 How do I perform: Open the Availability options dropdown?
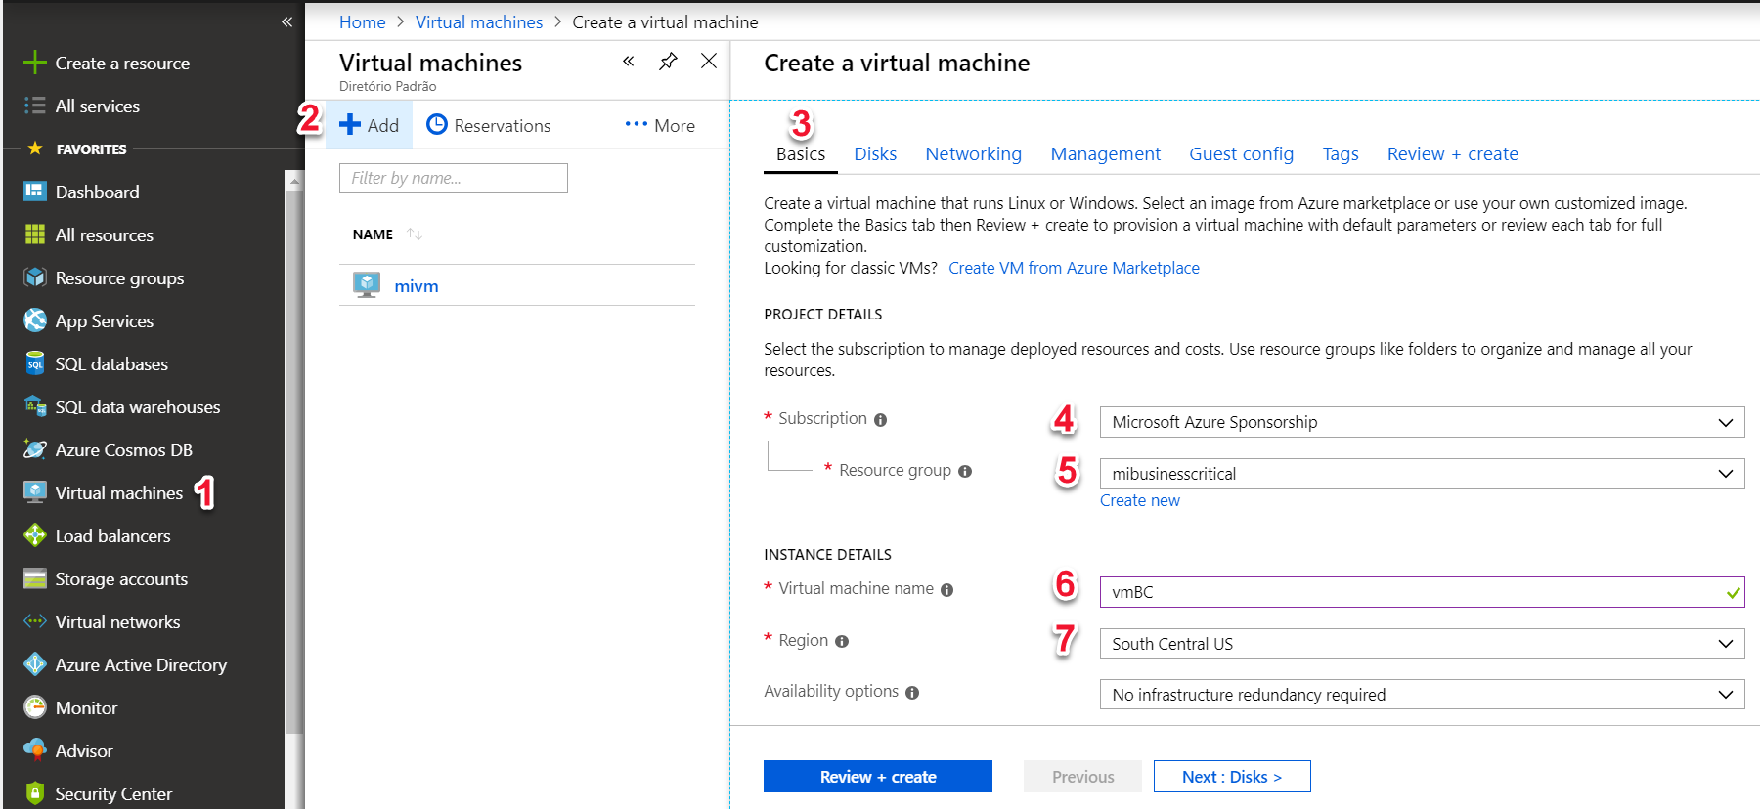point(1422,695)
